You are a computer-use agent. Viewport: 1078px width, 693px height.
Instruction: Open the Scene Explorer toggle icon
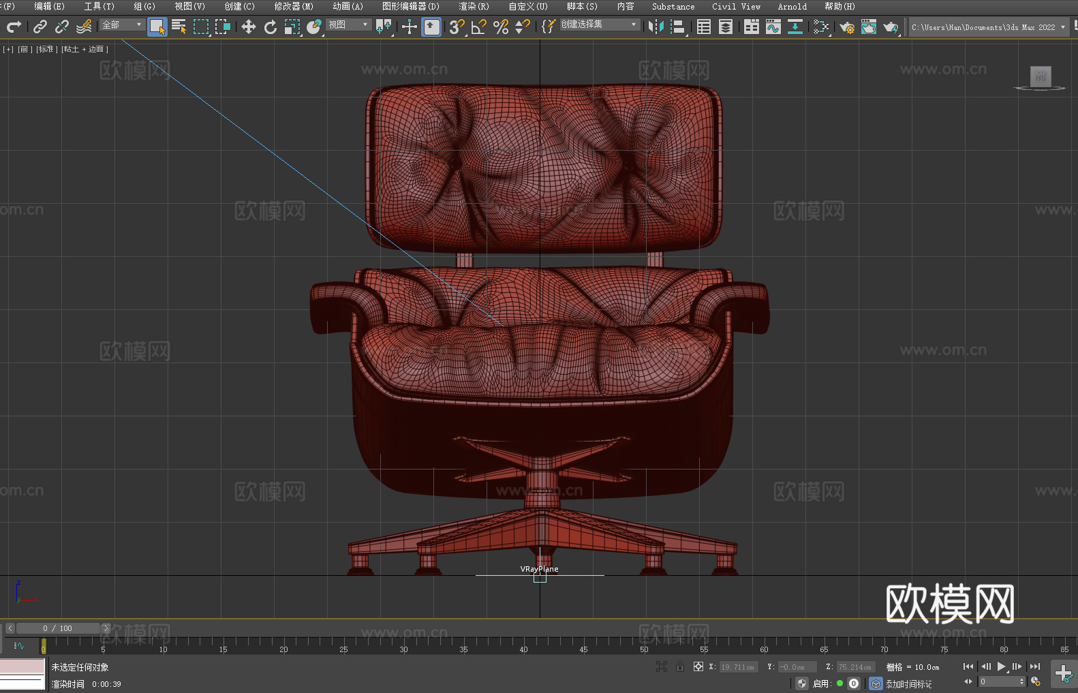704,27
